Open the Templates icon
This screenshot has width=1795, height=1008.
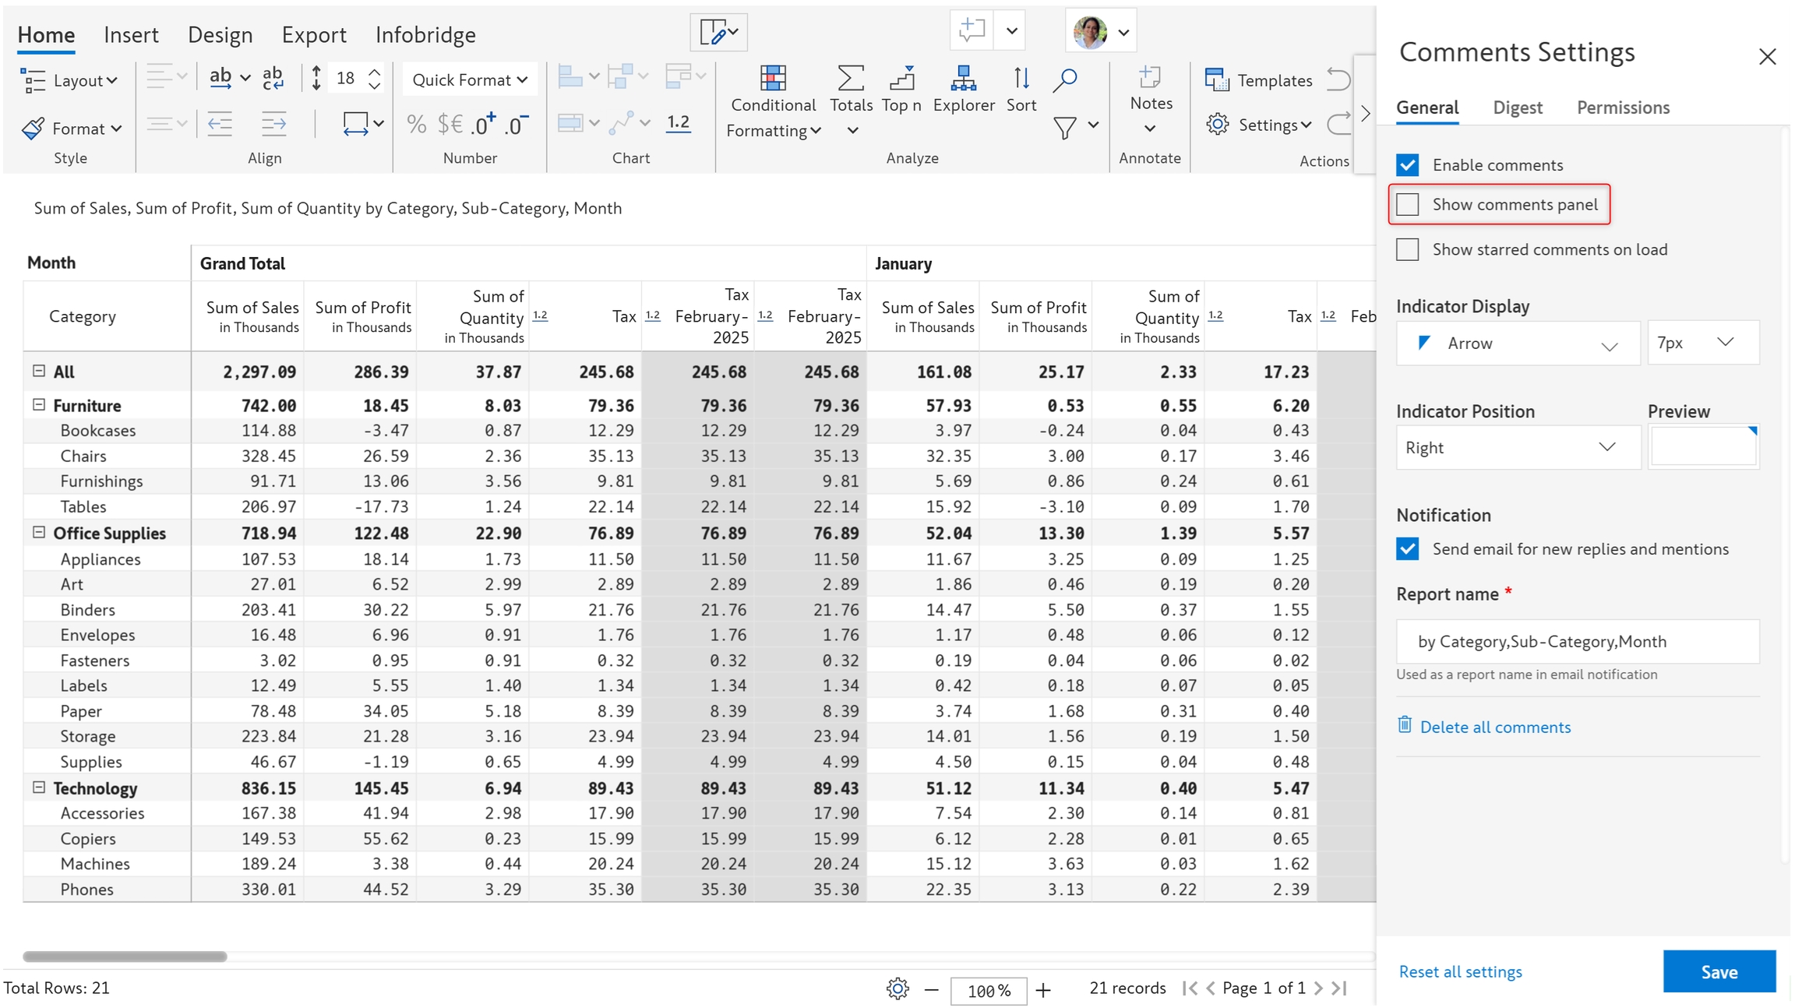(x=1217, y=79)
